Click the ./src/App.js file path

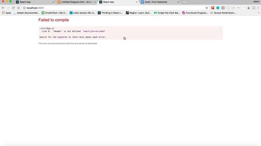[x=47, y=28]
